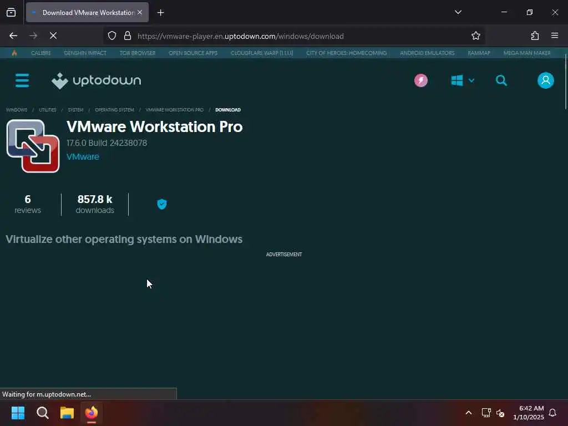
Task: Expand the list all tabs chevron
Action: [458, 12]
